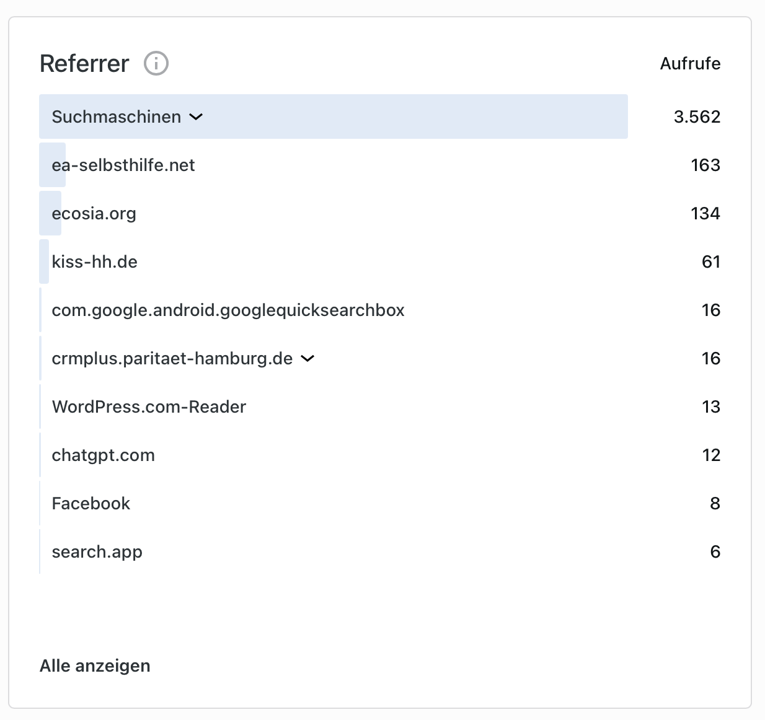
Task: Click the 163 count for ea-selbsthilfe.net
Action: pyautogui.click(x=705, y=165)
